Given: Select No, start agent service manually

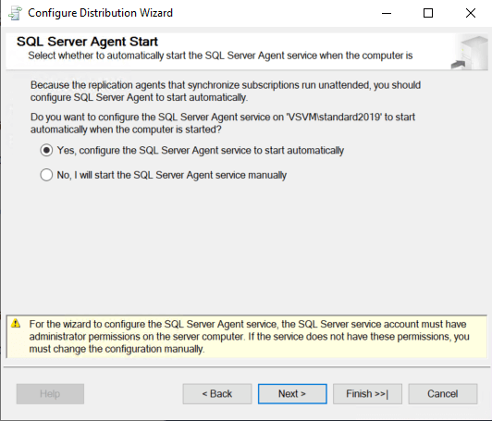Looking at the screenshot, I should coord(46,175).
